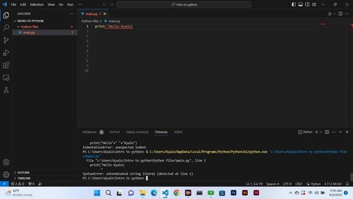Image resolution: width=353 pixels, height=199 pixels.
Task: Open notifications bell in status bar
Action: pos(347,184)
